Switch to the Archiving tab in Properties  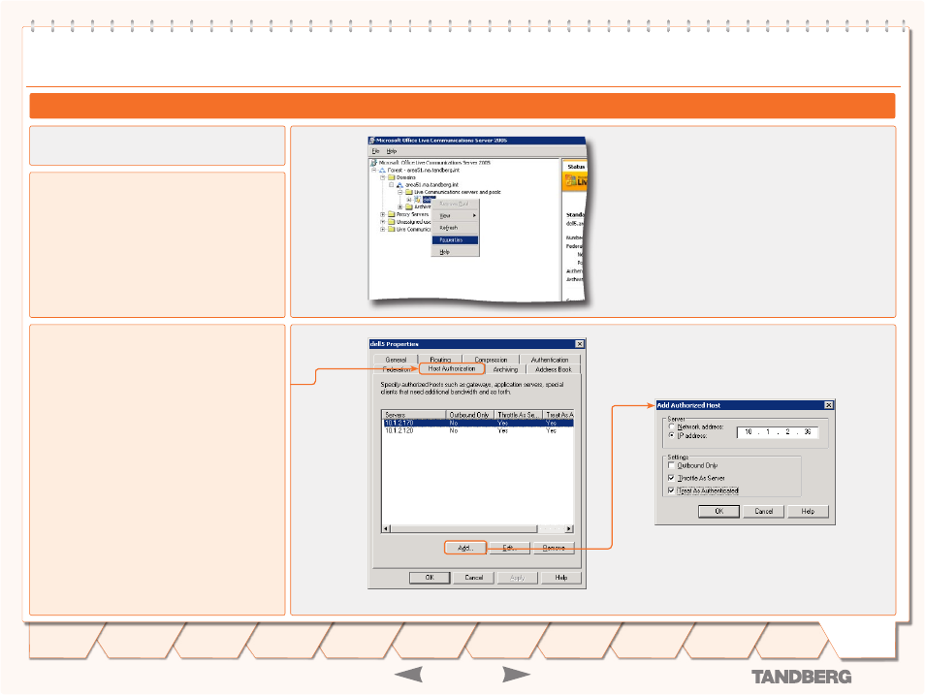505,369
